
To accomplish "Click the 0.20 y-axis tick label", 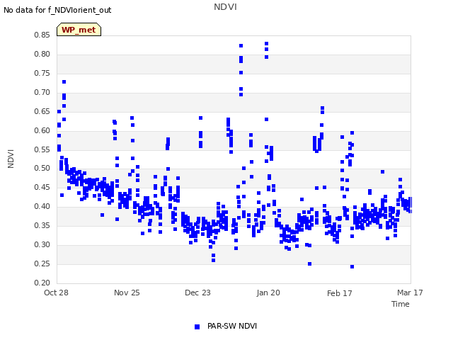I will click(x=42, y=283).
